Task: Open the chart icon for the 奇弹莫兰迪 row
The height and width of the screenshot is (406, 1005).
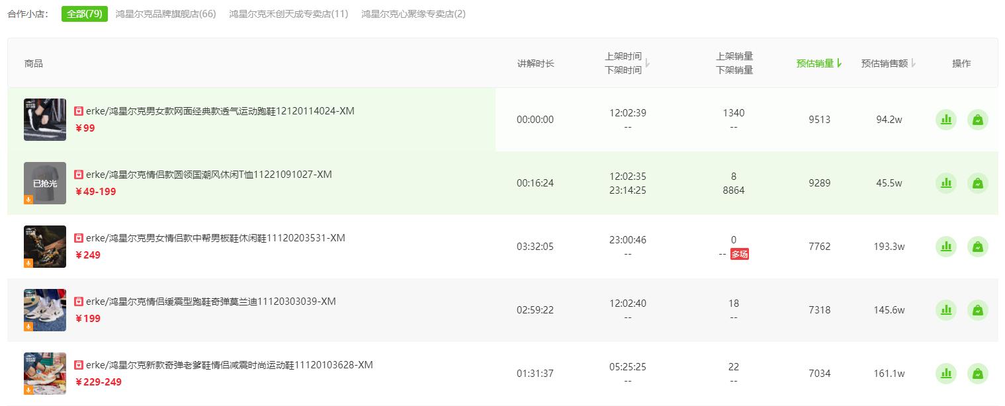Action: [x=946, y=310]
